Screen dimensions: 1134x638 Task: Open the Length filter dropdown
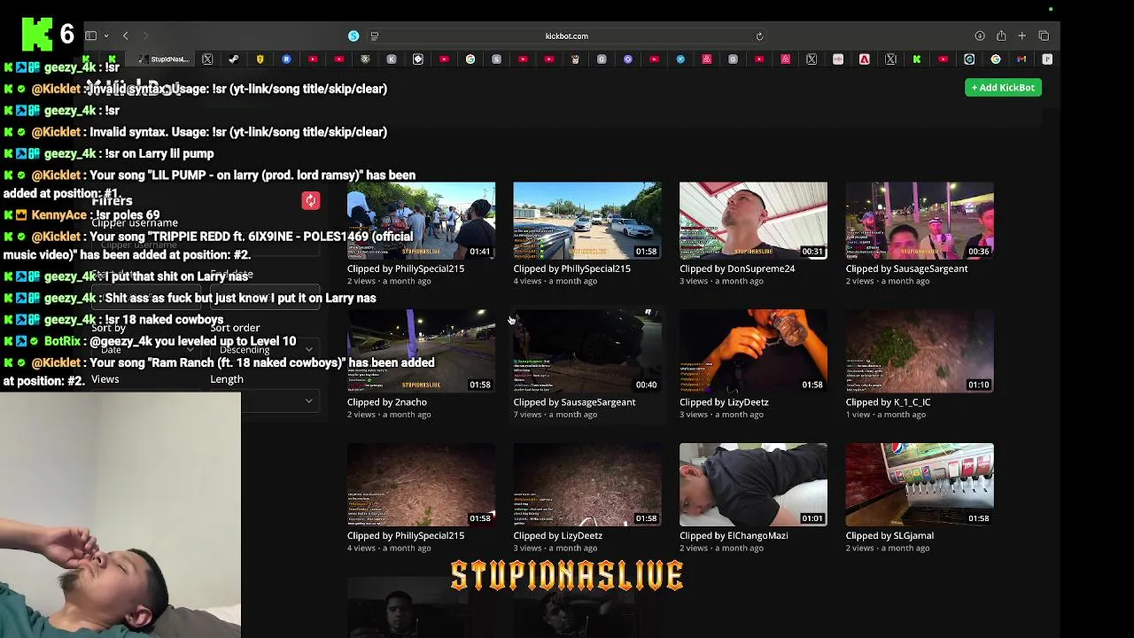(265, 401)
